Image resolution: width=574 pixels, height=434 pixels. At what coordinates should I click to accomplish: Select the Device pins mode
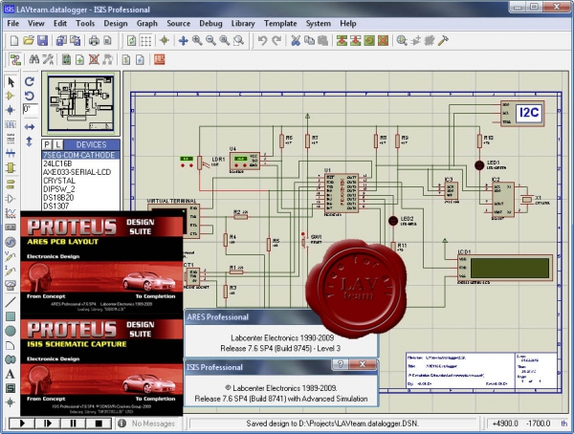[11, 199]
